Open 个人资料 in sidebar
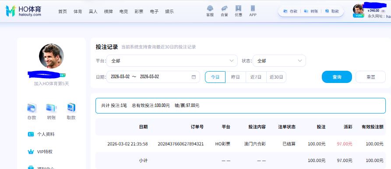The height and width of the screenshot is (169, 391). 46,134
